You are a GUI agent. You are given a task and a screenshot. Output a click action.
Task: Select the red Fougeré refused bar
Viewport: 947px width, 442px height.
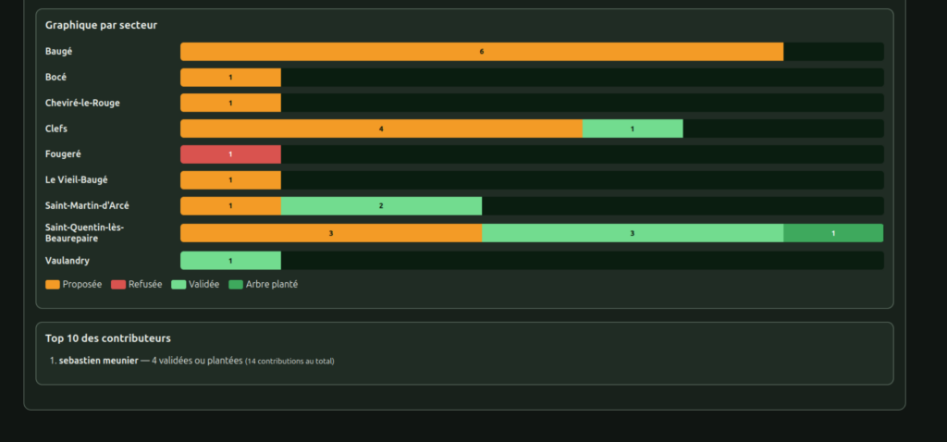click(x=230, y=154)
